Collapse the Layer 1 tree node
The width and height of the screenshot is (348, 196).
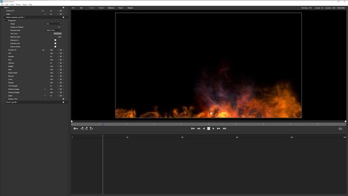pyautogui.click(x=2, y=8)
